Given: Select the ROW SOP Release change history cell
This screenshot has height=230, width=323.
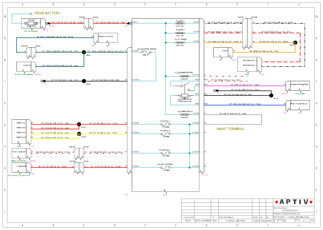Looking at the screenshot, I should [x=235, y=217].
